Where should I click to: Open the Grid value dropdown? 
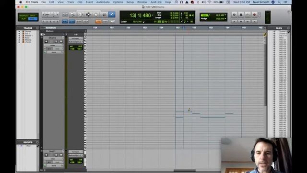tap(225, 15)
